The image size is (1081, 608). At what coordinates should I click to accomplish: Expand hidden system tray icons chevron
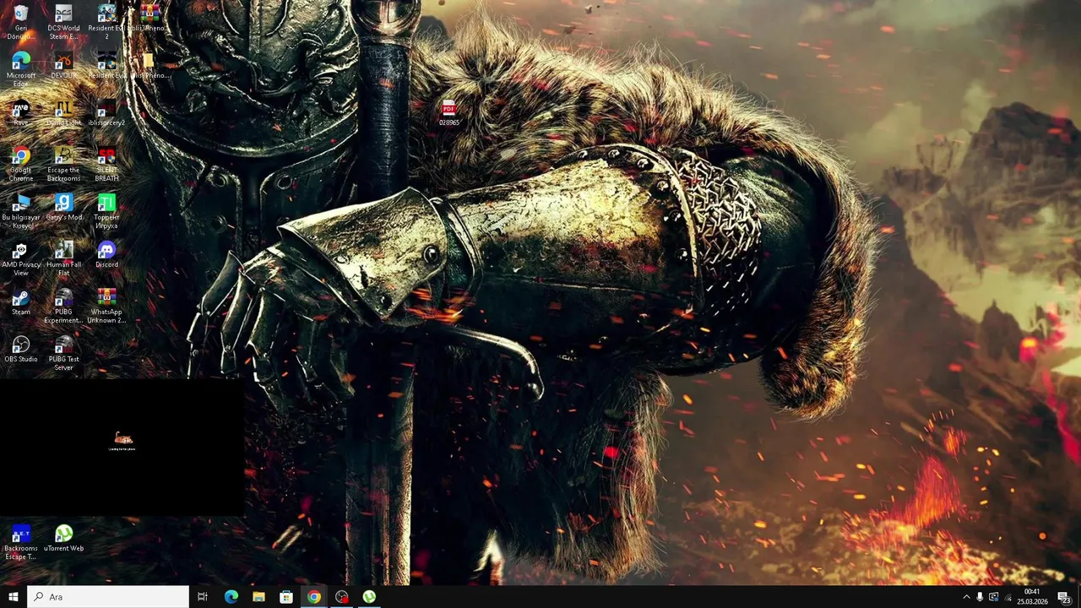pos(966,597)
